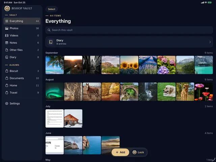
Task: Open the July text document thumbnail
Action: click(55, 118)
